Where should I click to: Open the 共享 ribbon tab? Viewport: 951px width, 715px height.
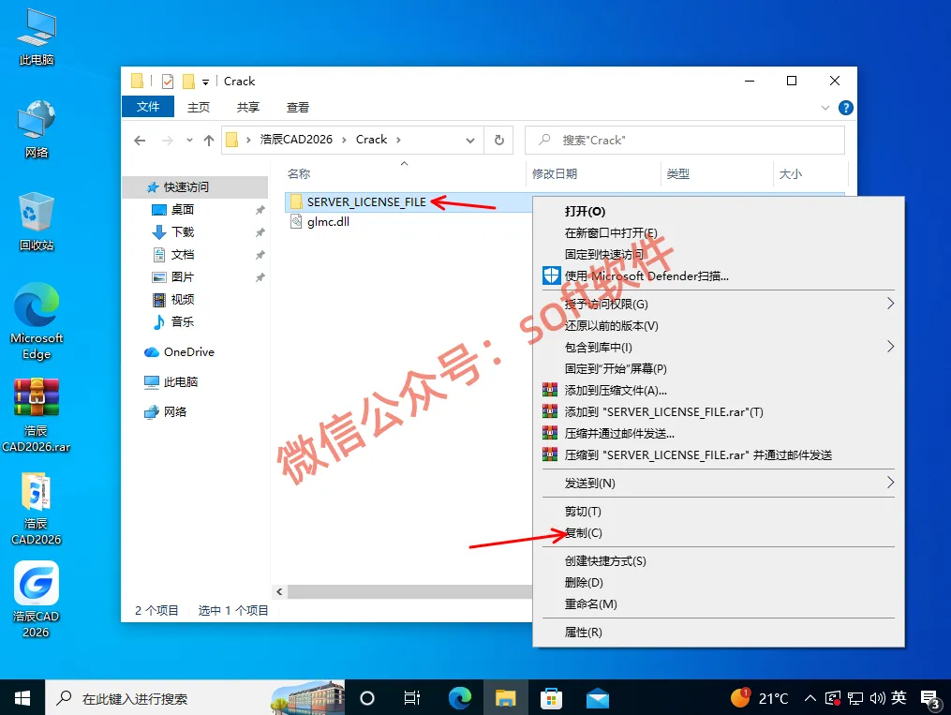(248, 108)
